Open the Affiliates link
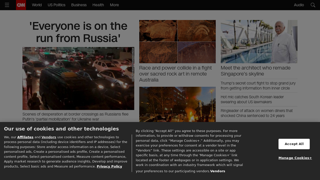Image resolution: width=320 pixels, height=180 pixels. click(x=25, y=137)
